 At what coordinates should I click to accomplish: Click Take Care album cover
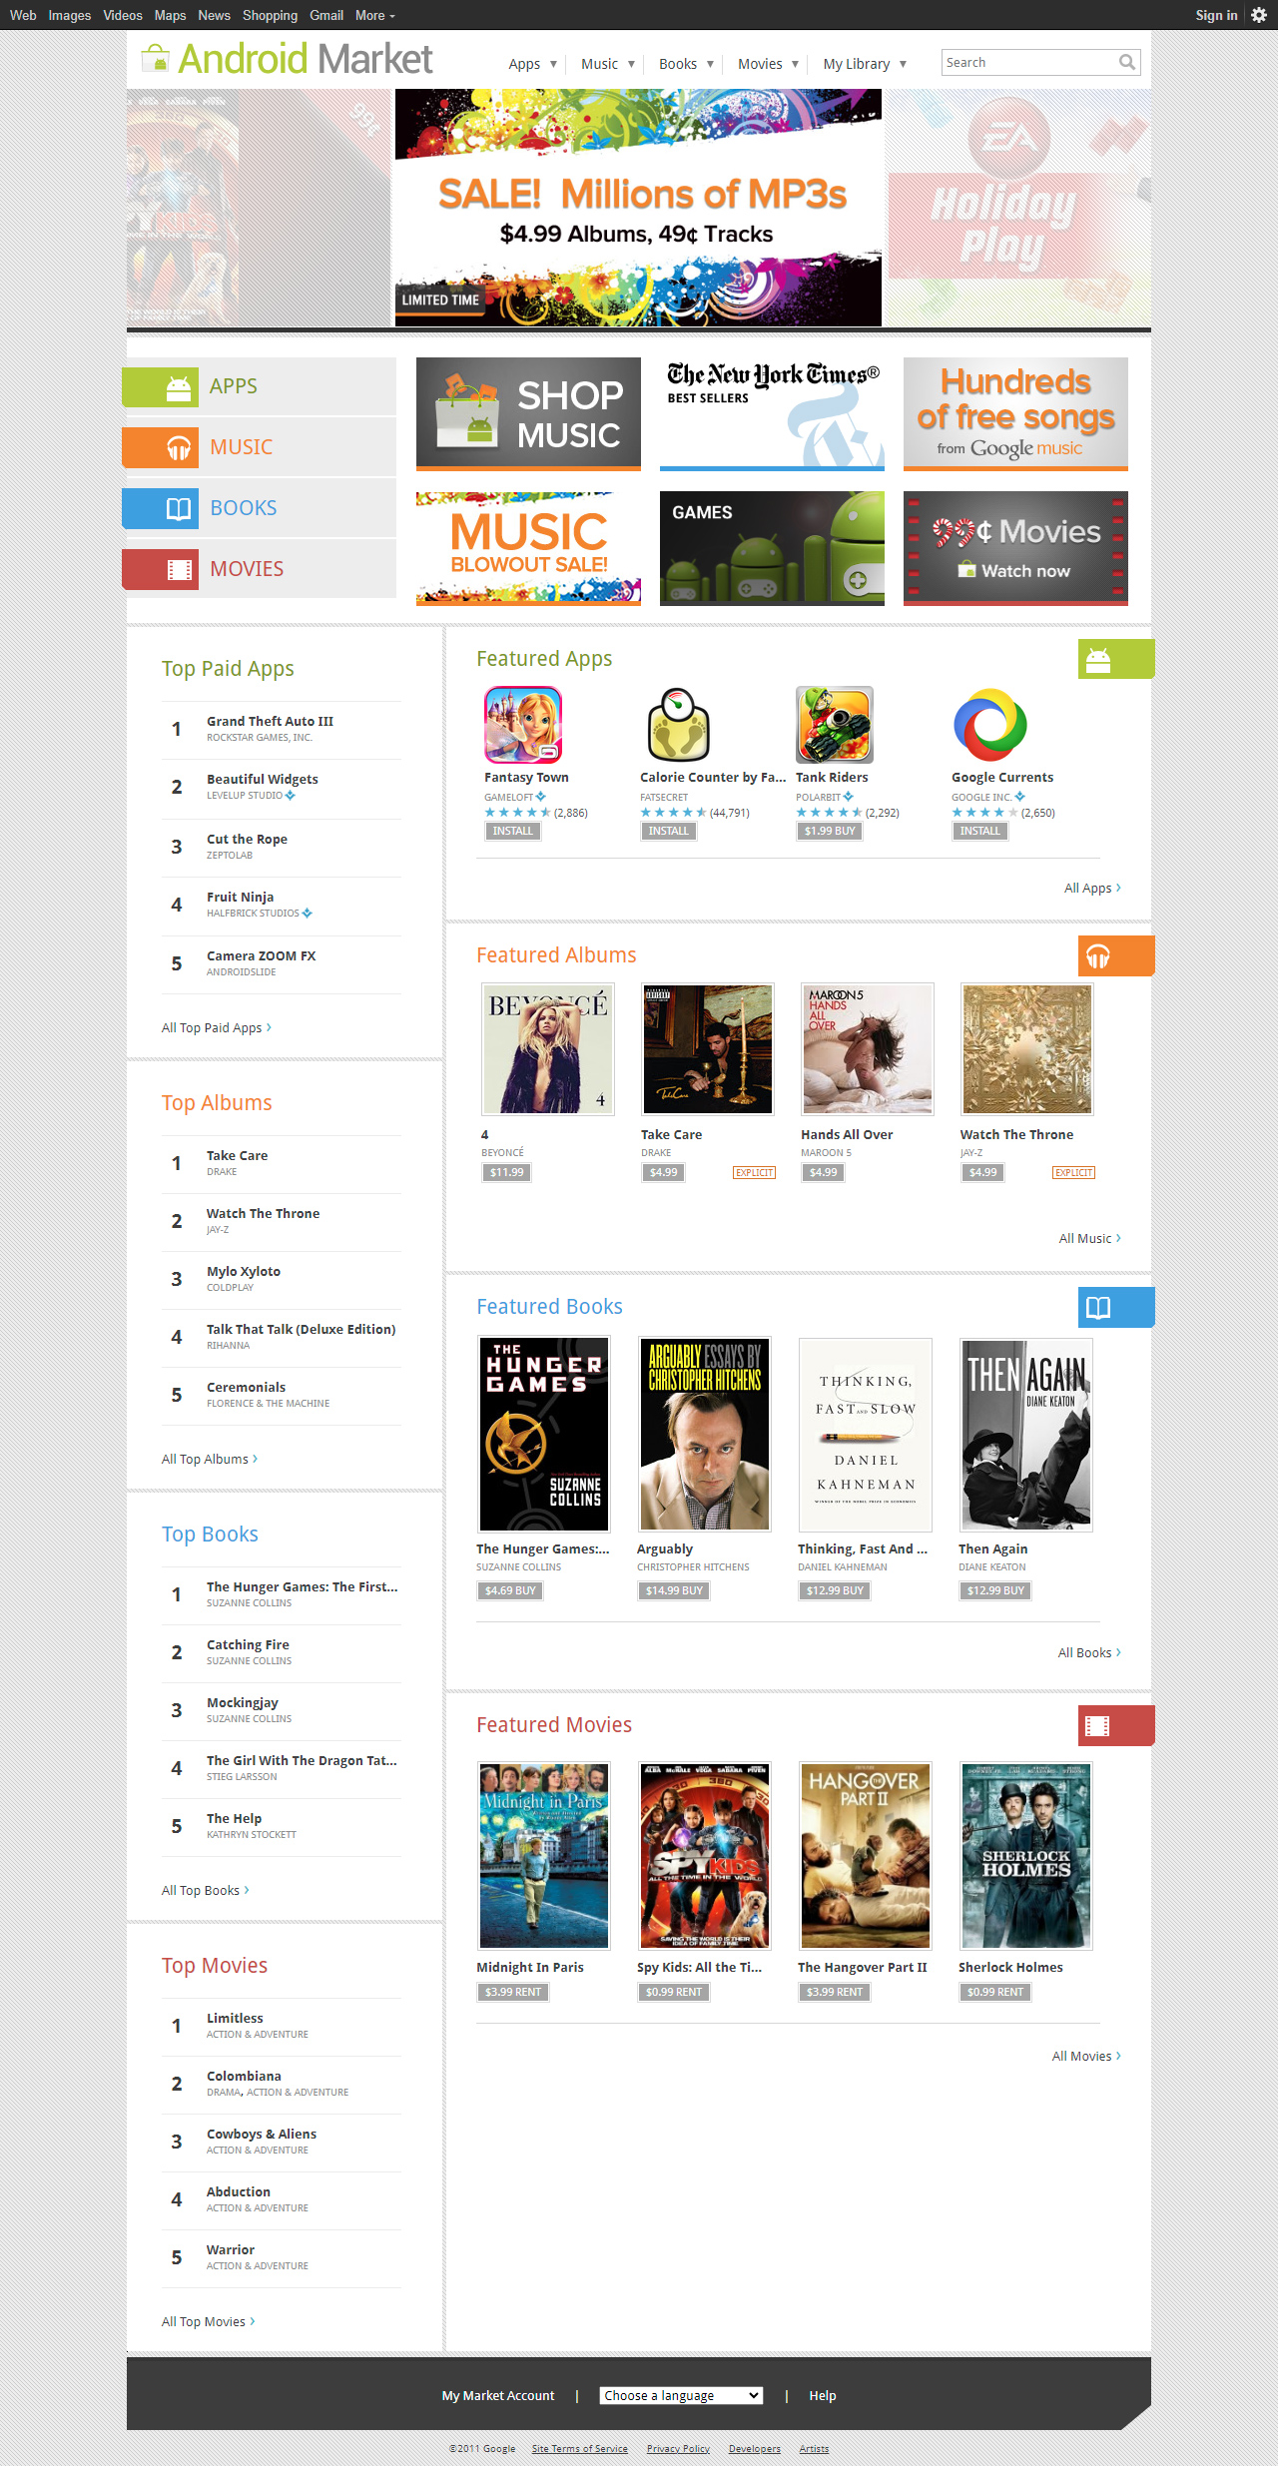[x=708, y=1049]
